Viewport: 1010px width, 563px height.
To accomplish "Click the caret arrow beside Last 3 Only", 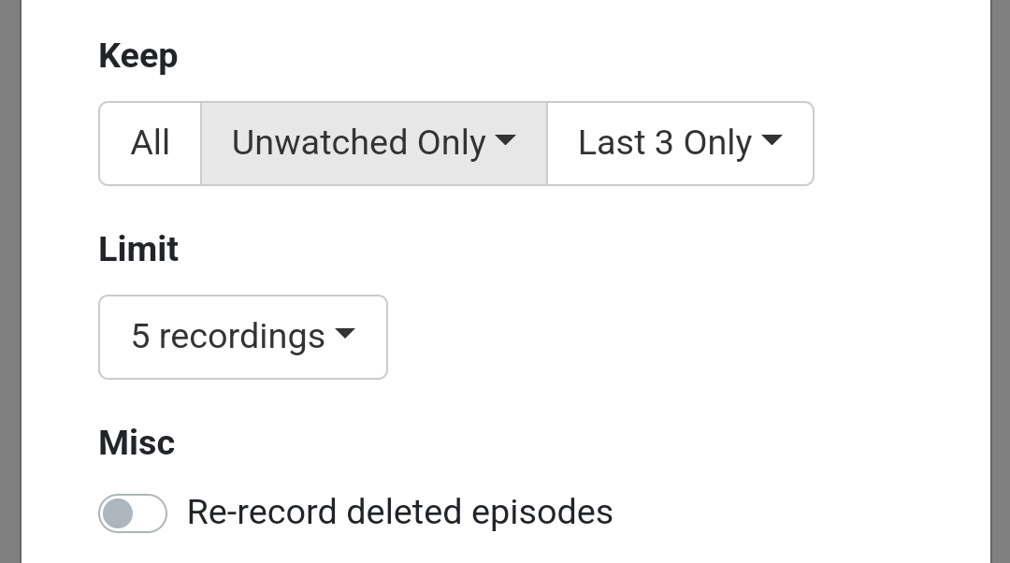I will (772, 141).
